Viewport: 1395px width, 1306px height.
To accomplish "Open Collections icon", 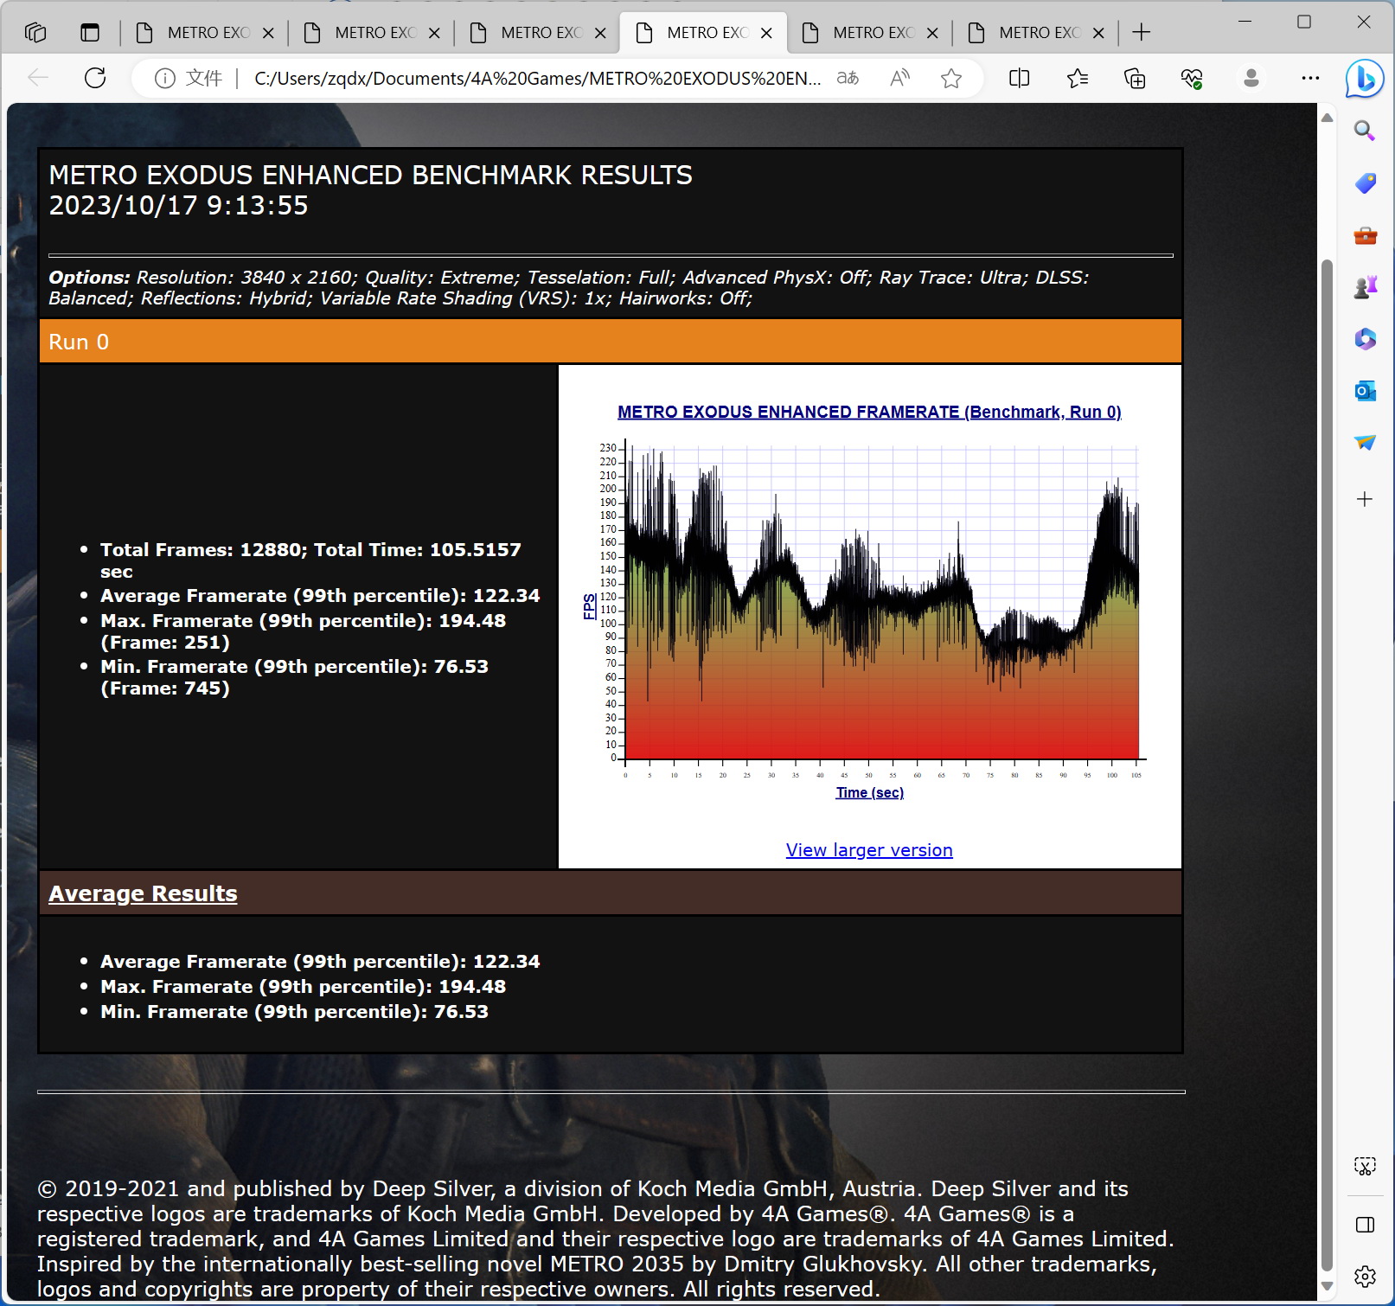I will [1135, 79].
